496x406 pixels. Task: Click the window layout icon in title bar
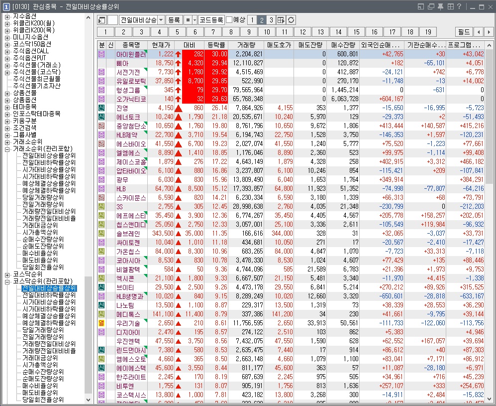point(421,6)
